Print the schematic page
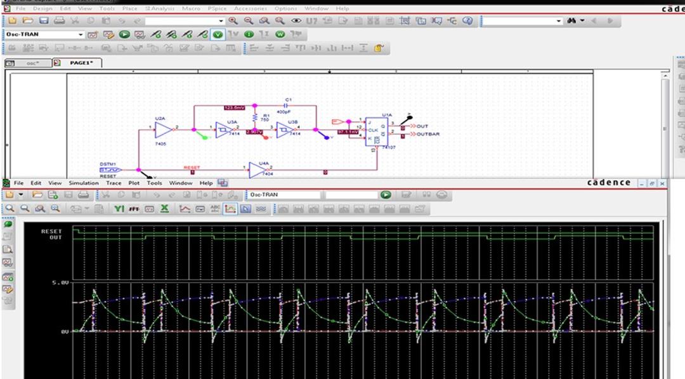 [60, 20]
